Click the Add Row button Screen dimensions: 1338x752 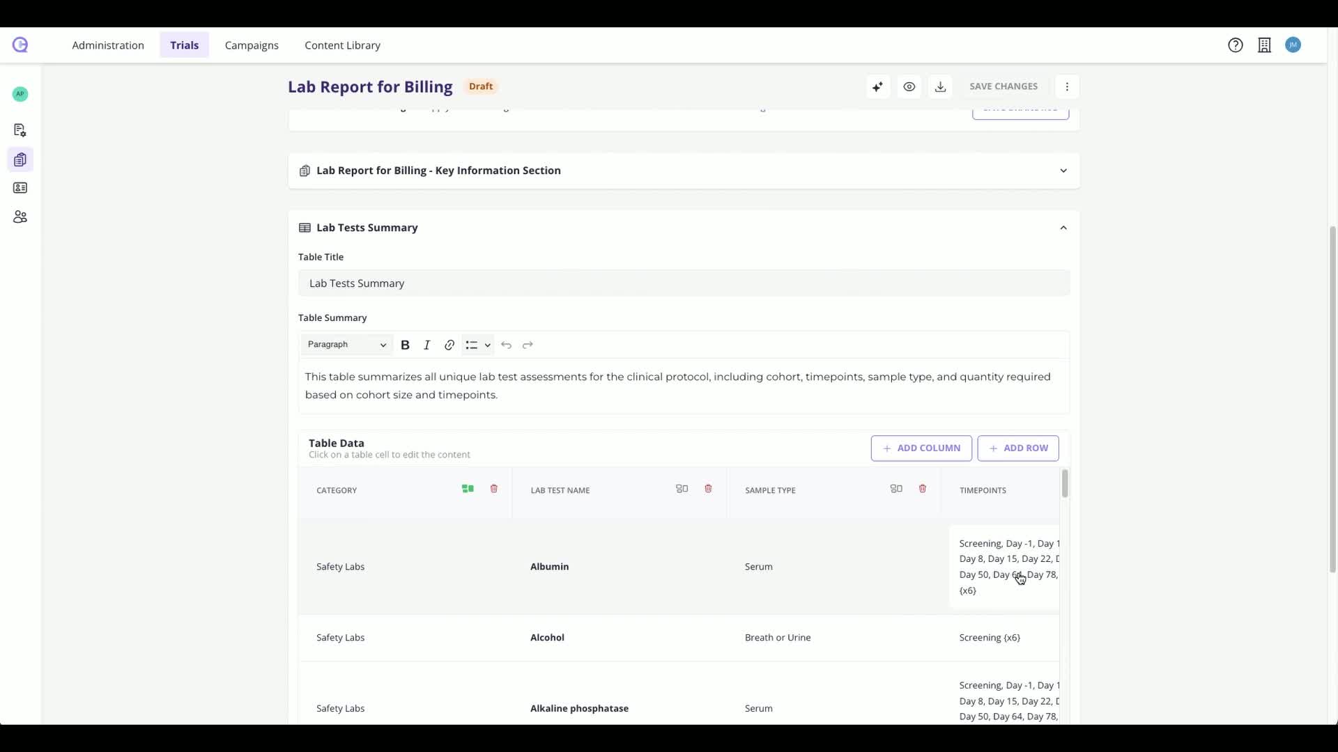1017,448
